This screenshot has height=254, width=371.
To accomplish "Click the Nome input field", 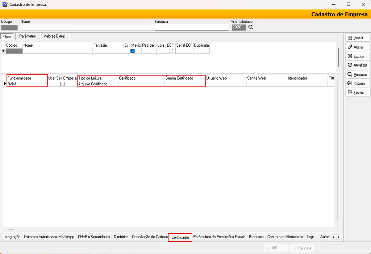I will [87, 27].
